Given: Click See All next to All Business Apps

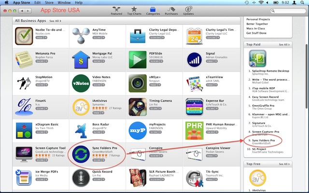Looking at the screenshot, I should [x=55, y=21].
